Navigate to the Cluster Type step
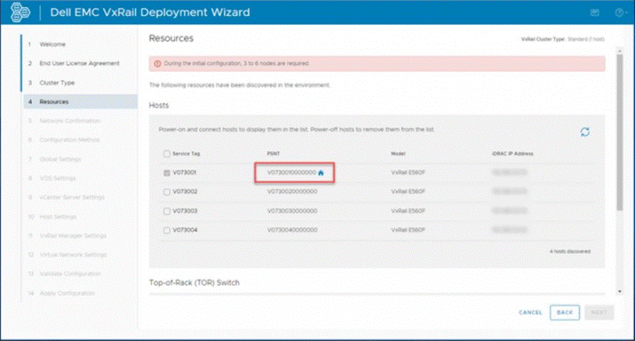 pyautogui.click(x=57, y=82)
